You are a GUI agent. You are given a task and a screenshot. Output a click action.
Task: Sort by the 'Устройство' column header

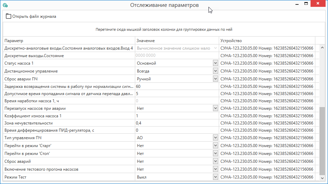coord(267,40)
